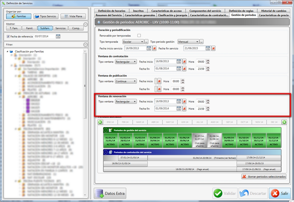
Task: Click the Tipo periodo gestión ellipsis button
Action: tap(202, 42)
